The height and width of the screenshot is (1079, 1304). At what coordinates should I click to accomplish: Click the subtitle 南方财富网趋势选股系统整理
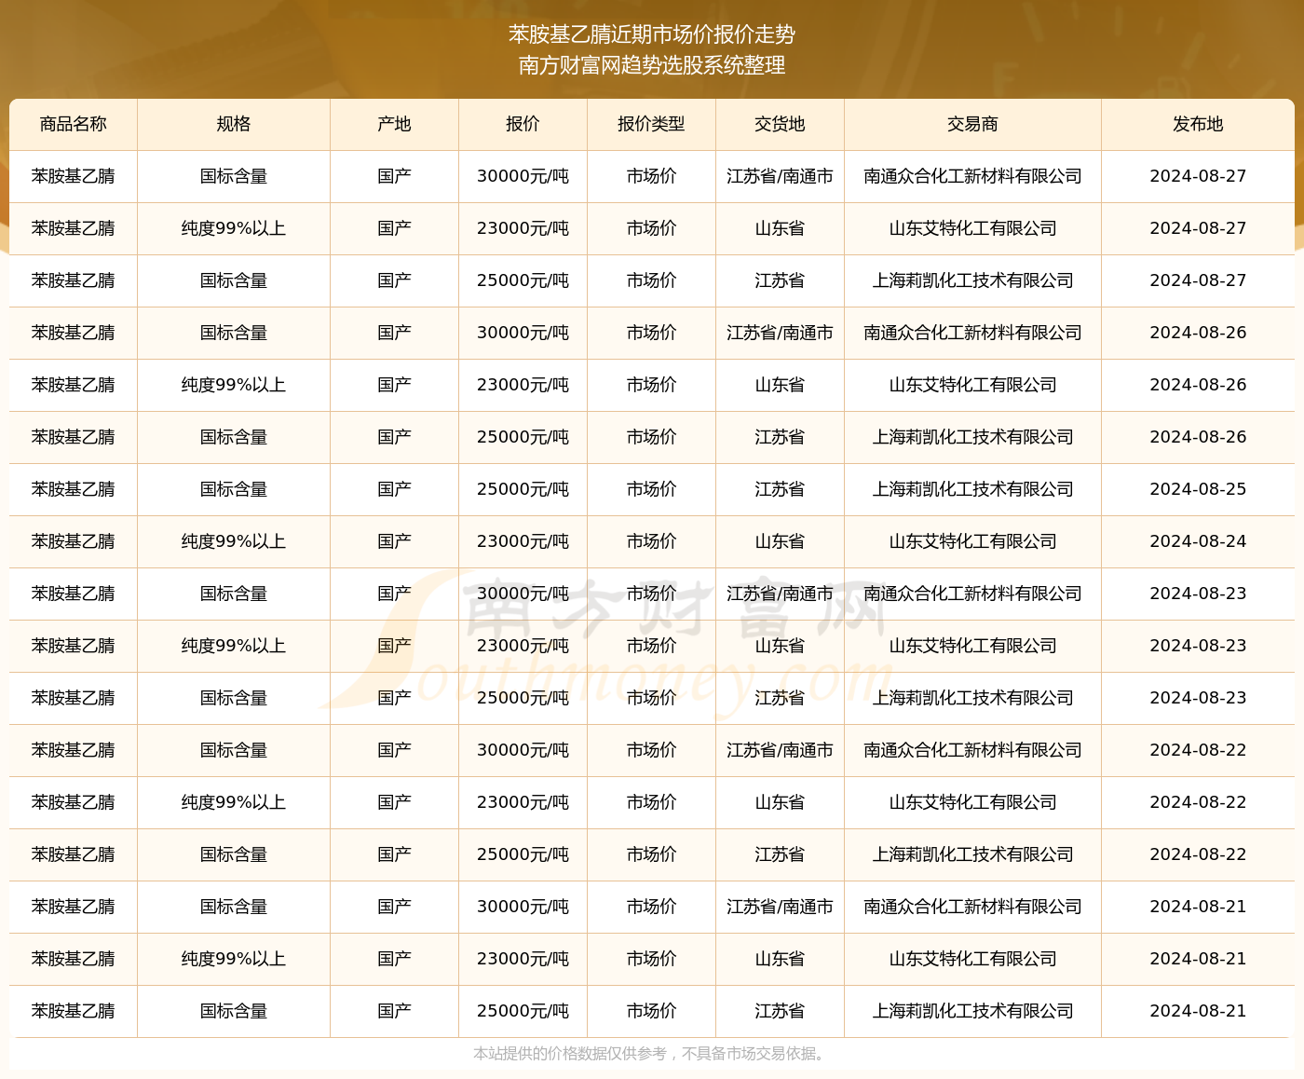click(x=651, y=65)
